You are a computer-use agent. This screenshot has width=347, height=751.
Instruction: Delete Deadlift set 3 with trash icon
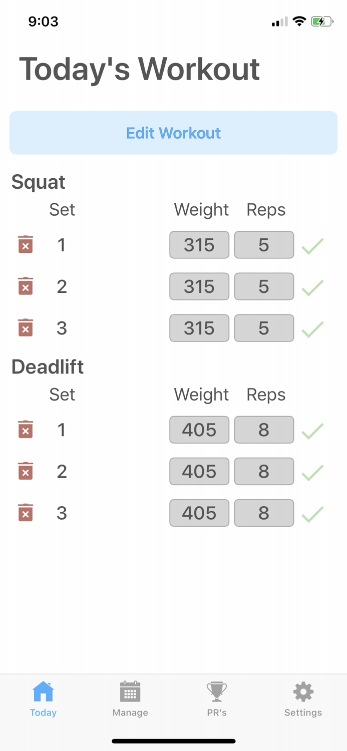click(x=26, y=513)
